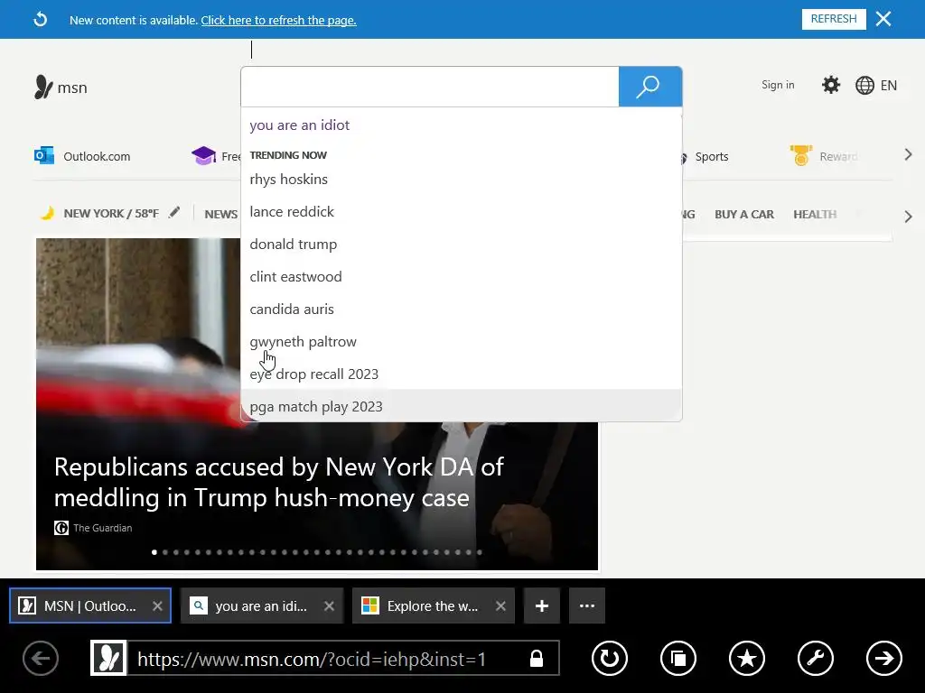Click the refresh arrow icon in notification bar

pos(40,20)
